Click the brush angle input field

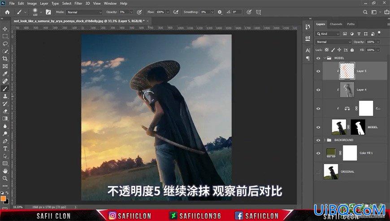(x=237, y=12)
